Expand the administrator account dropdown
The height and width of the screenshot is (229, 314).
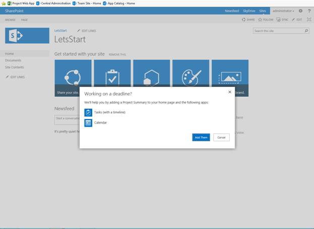coord(283,11)
